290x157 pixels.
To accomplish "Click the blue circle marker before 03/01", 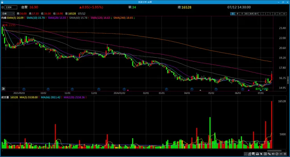I will click(x=124, y=89).
